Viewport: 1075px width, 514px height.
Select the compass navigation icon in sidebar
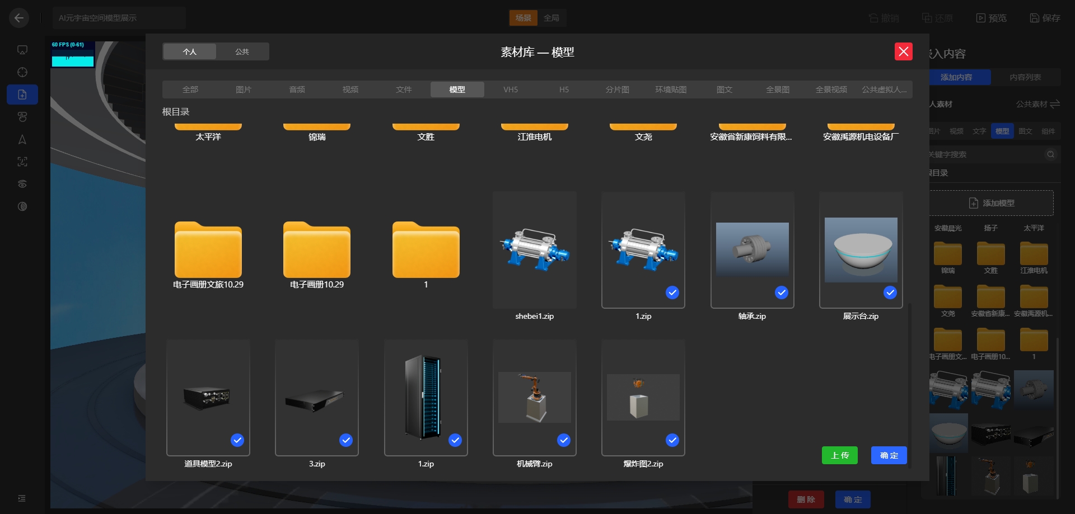22,72
